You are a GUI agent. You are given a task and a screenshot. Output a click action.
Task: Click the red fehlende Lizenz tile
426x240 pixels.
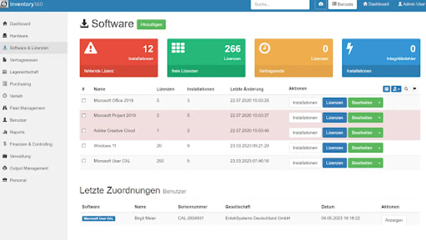tap(119, 58)
